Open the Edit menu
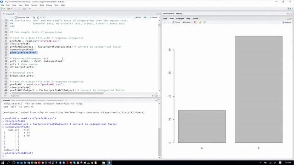Image resolution: width=294 pixels, height=165 pixels. tap(8, 5)
